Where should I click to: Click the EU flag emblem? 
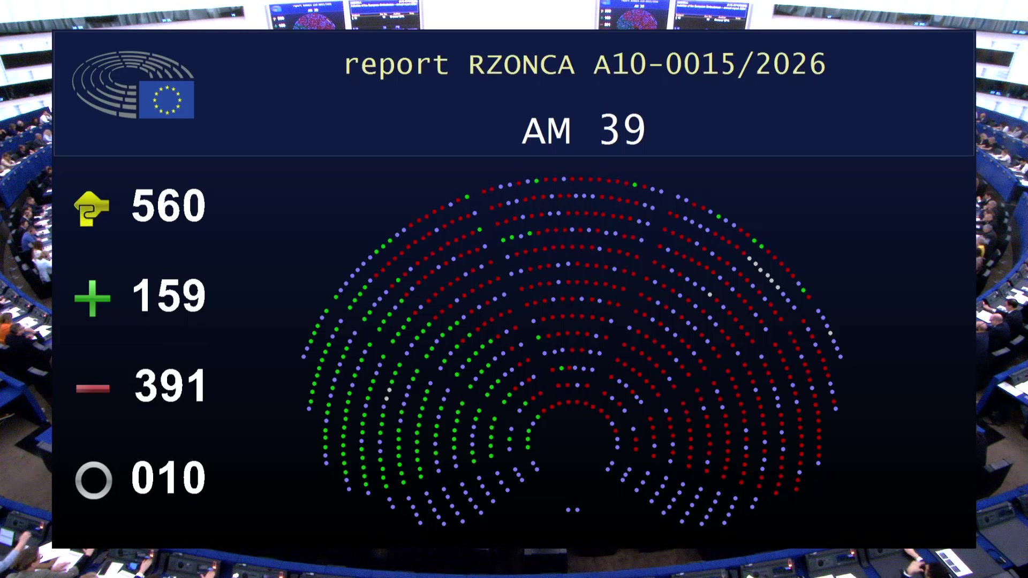point(166,100)
